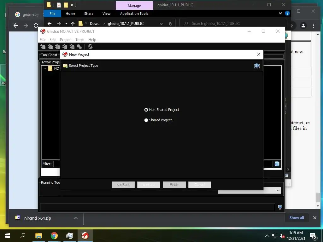
Task: Open the nircmd-x64.zip download options chevron
Action: [76, 218]
